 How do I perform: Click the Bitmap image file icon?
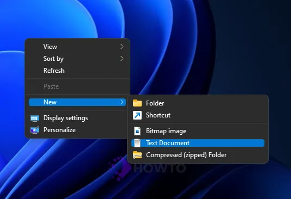pyautogui.click(x=137, y=131)
